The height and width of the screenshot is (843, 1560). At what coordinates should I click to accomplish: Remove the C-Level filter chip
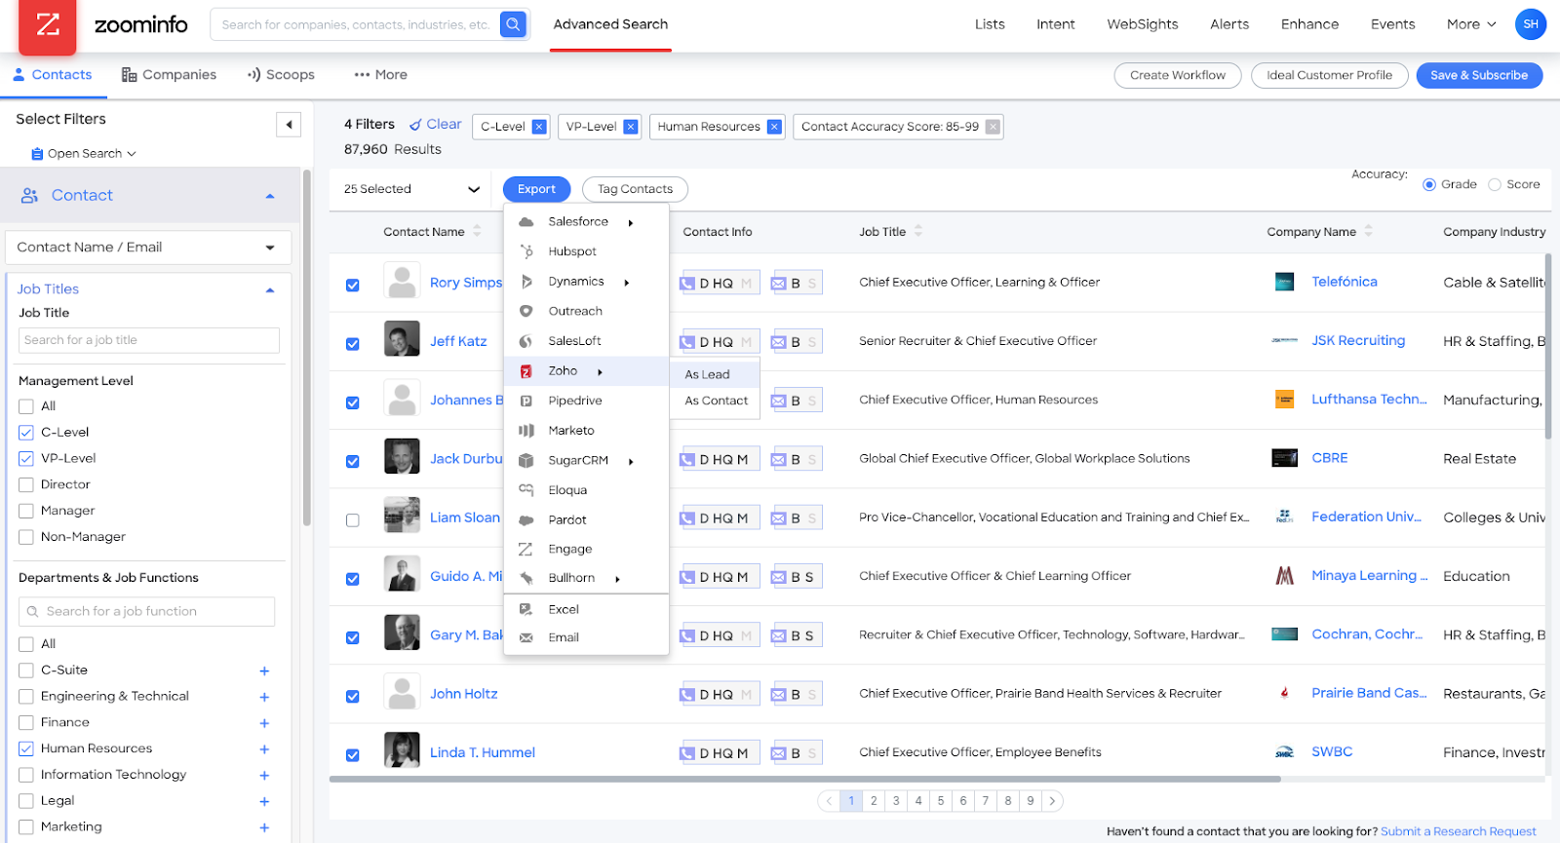click(538, 127)
